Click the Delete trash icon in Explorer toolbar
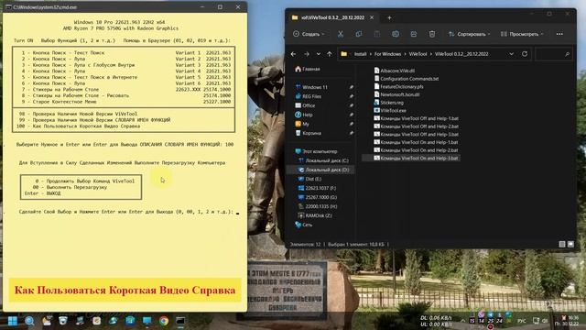 (x=431, y=34)
